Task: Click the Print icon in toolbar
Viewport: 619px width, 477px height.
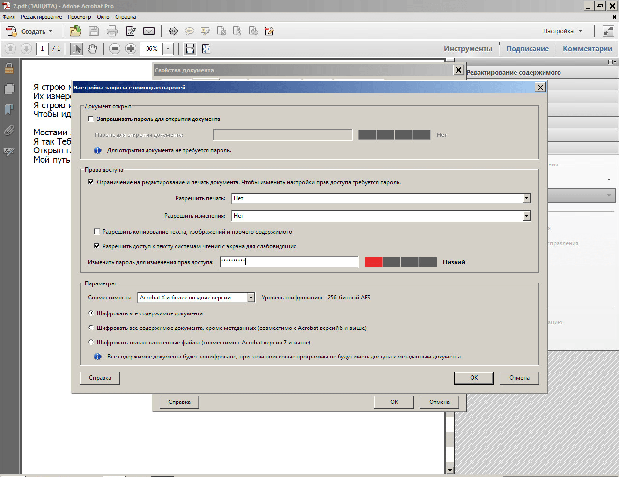Action: (112, 31)
